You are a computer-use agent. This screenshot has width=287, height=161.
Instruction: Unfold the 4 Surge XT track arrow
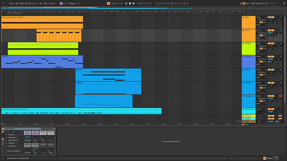[243, 57]
